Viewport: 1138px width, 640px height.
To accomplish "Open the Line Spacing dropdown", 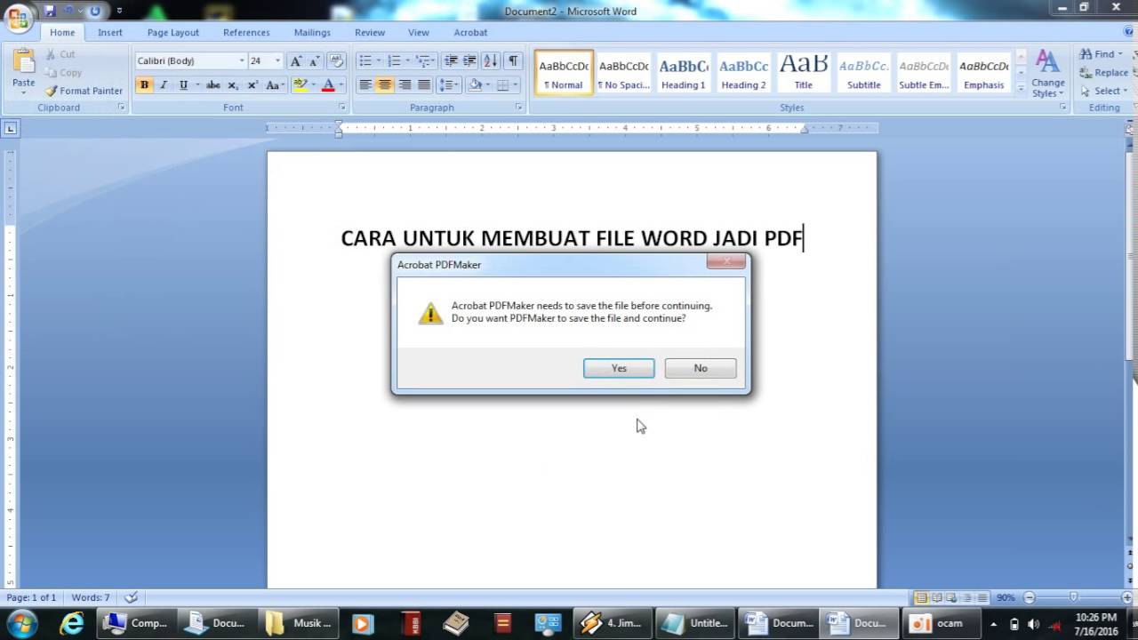I will tap(449, 85).
